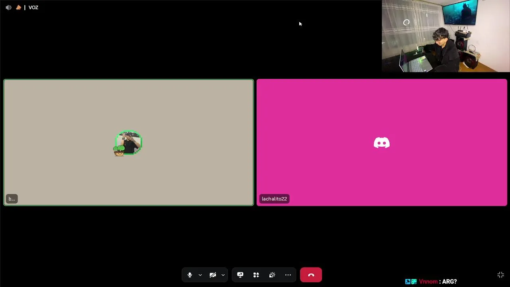Click the VOZ channel name

(33, 8)
